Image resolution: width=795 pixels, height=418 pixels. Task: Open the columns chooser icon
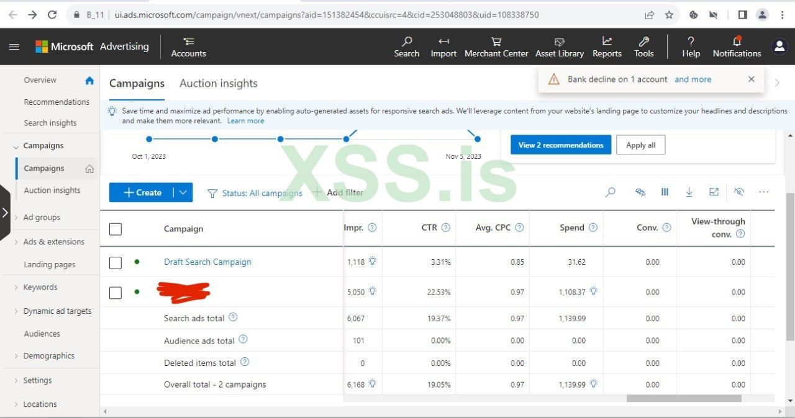[x=665, y=192]
